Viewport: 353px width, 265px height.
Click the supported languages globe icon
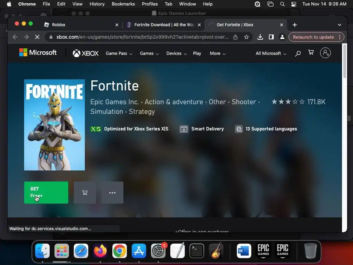point(239,129)
